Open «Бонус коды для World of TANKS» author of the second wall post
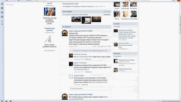Viewport: 181px width, 102px height. (81, 94)
